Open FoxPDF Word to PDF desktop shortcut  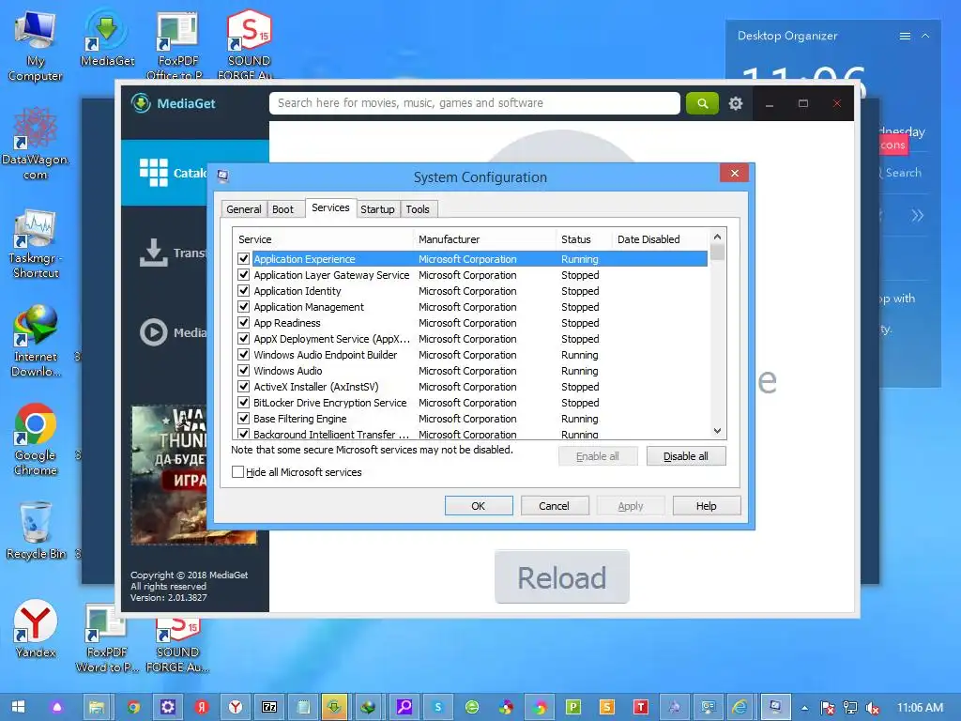(107, 637)
